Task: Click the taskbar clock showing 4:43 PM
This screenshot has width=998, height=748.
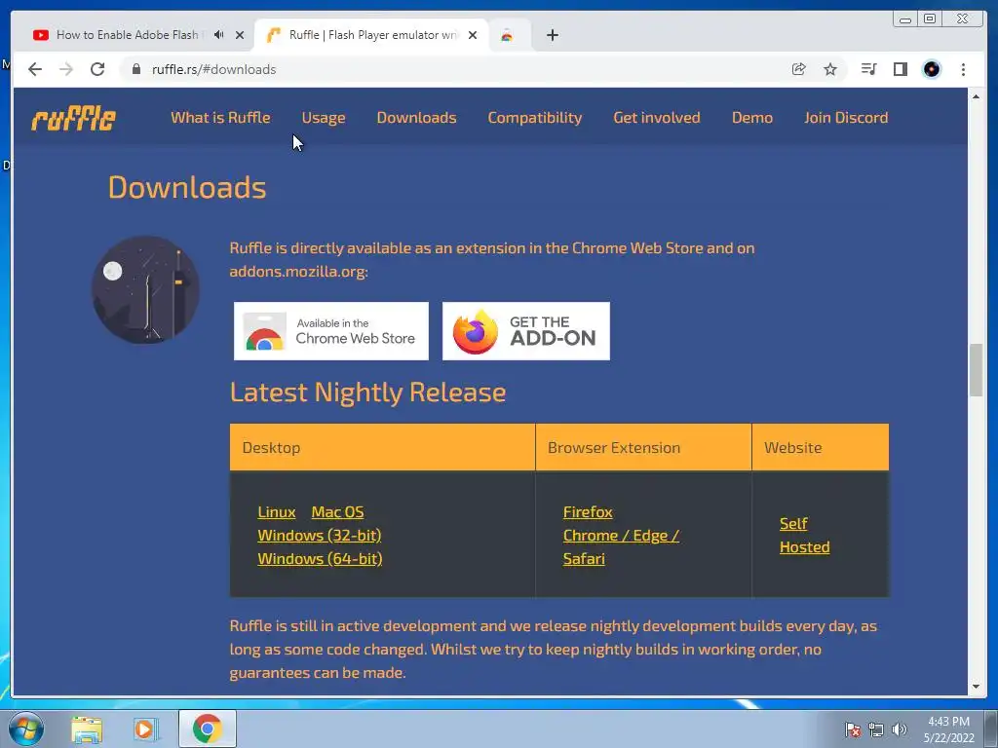Action: [949, 729]
